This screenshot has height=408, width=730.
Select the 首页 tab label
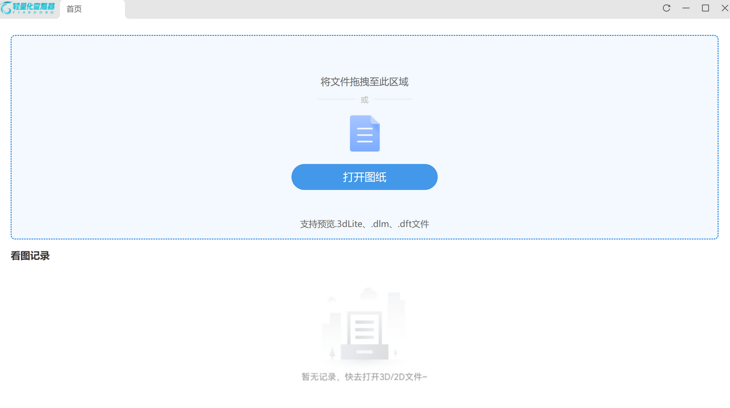(74, 9)
